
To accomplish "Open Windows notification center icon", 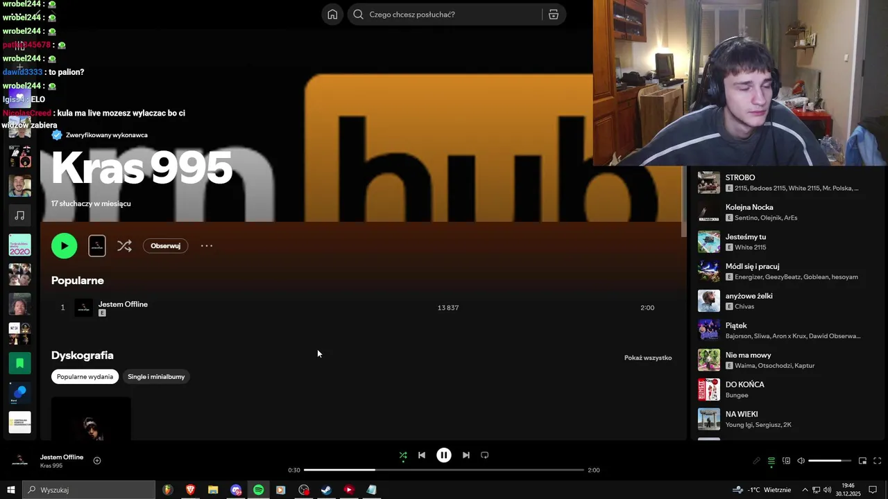I will 873,490.
